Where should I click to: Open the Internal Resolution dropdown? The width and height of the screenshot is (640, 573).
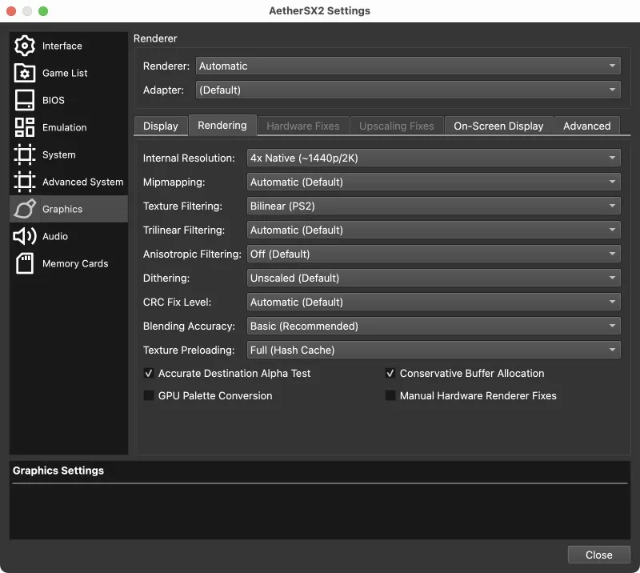coord(433,158)
